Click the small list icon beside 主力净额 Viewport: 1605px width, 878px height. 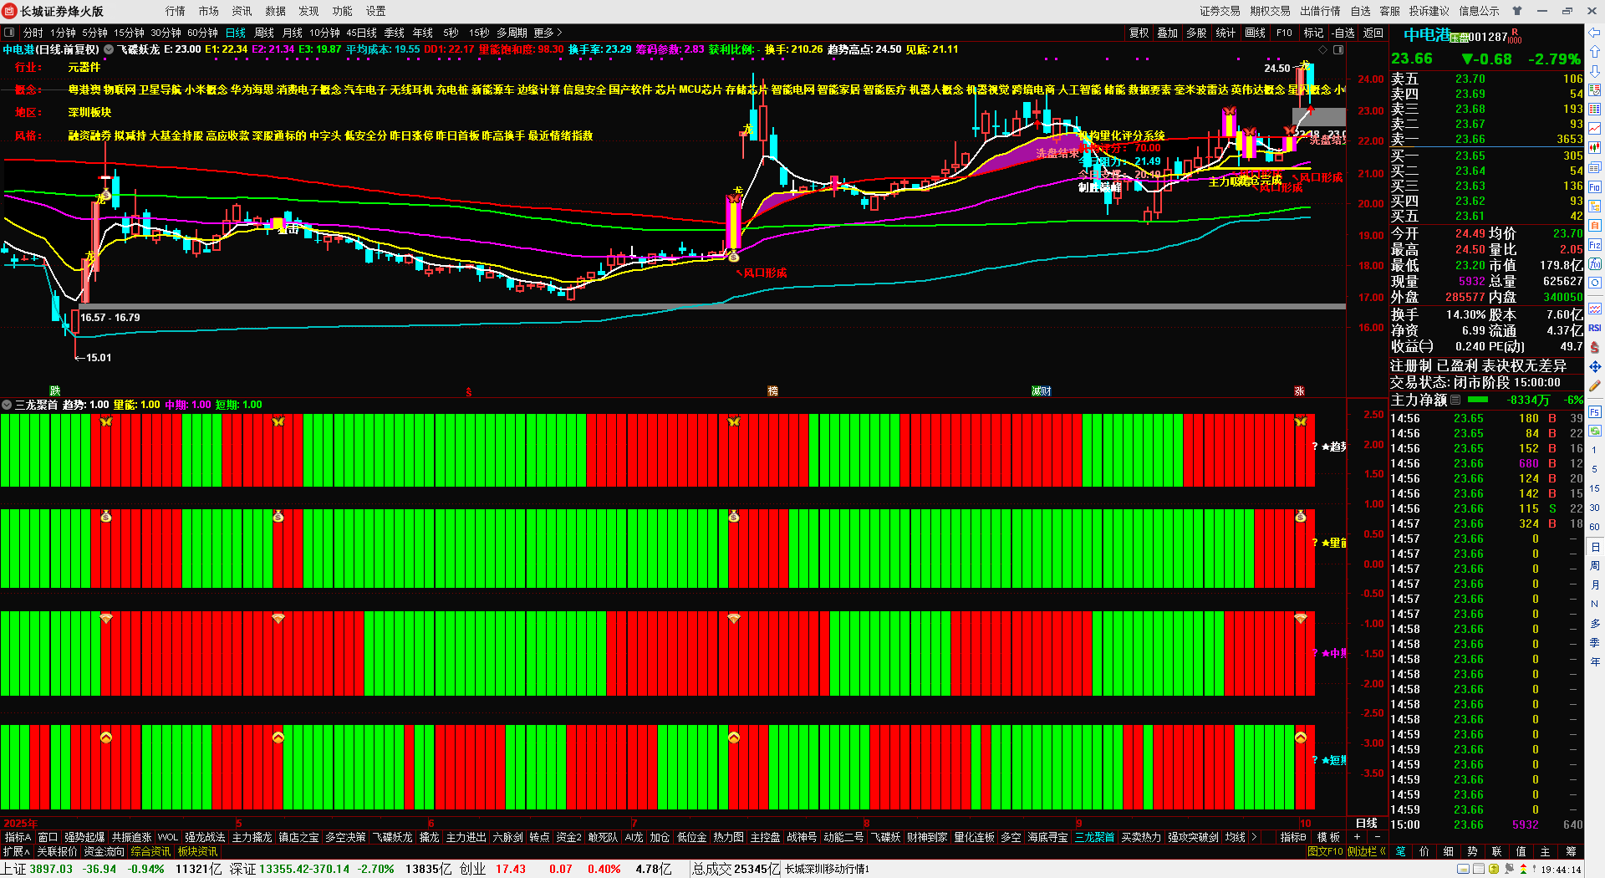(x=1455, y=401)
